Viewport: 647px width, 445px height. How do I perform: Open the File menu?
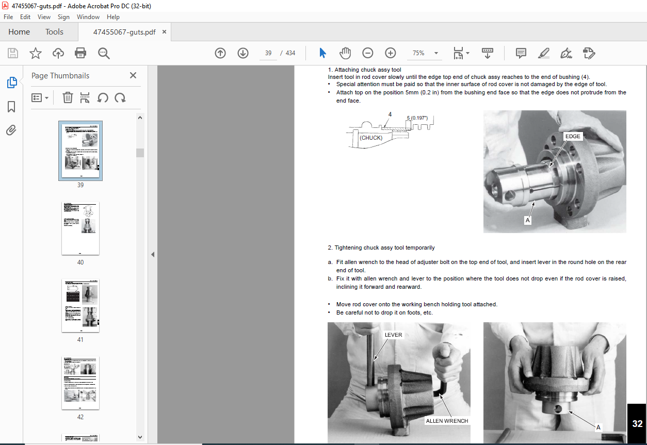click(x=8, y=17)
